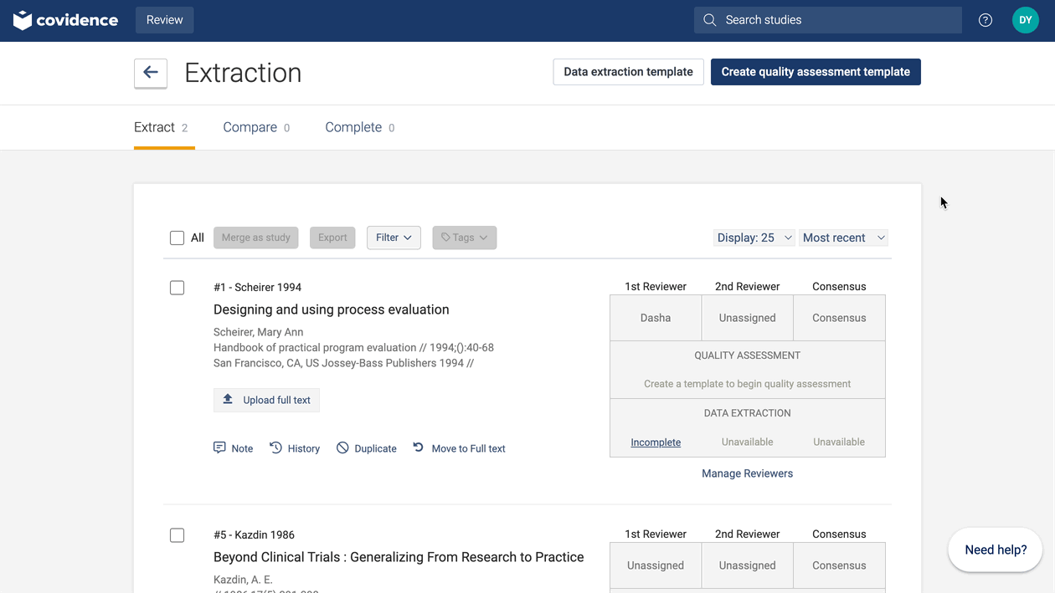This screenshot has width=1055, height=593.
Task: Open the Most recent sort dropdown
Action: (843, 238)
